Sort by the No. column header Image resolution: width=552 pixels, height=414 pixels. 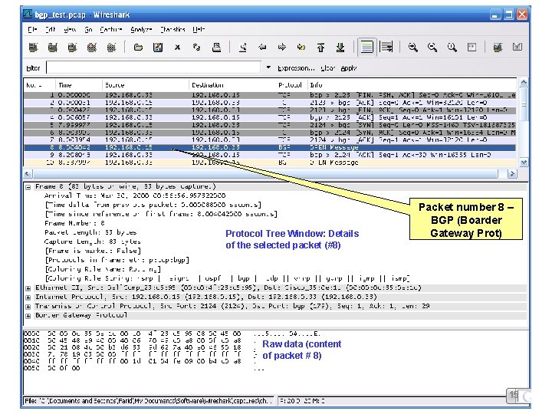[x=39, y=85]
